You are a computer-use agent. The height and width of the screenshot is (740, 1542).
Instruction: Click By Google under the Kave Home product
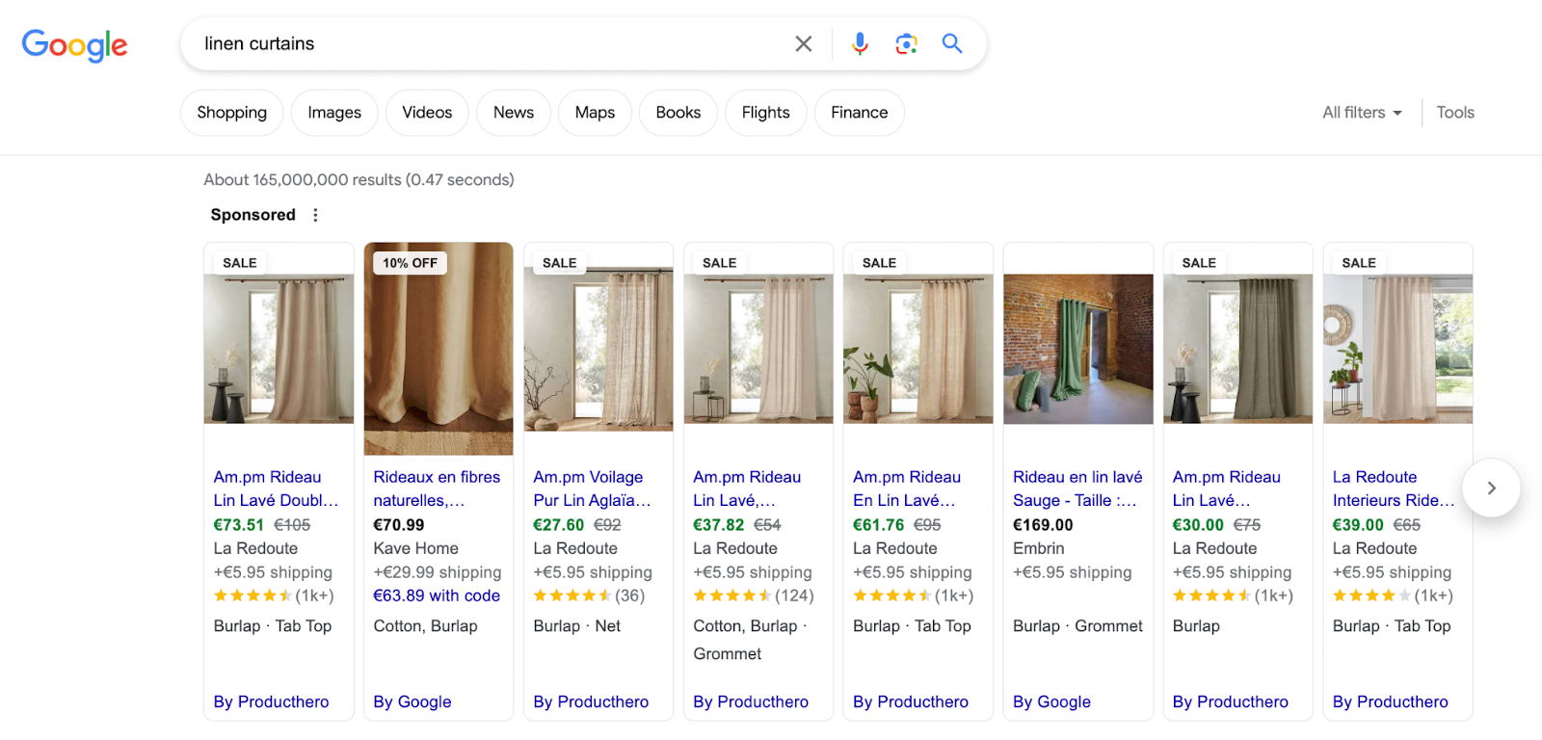(412, 701)
